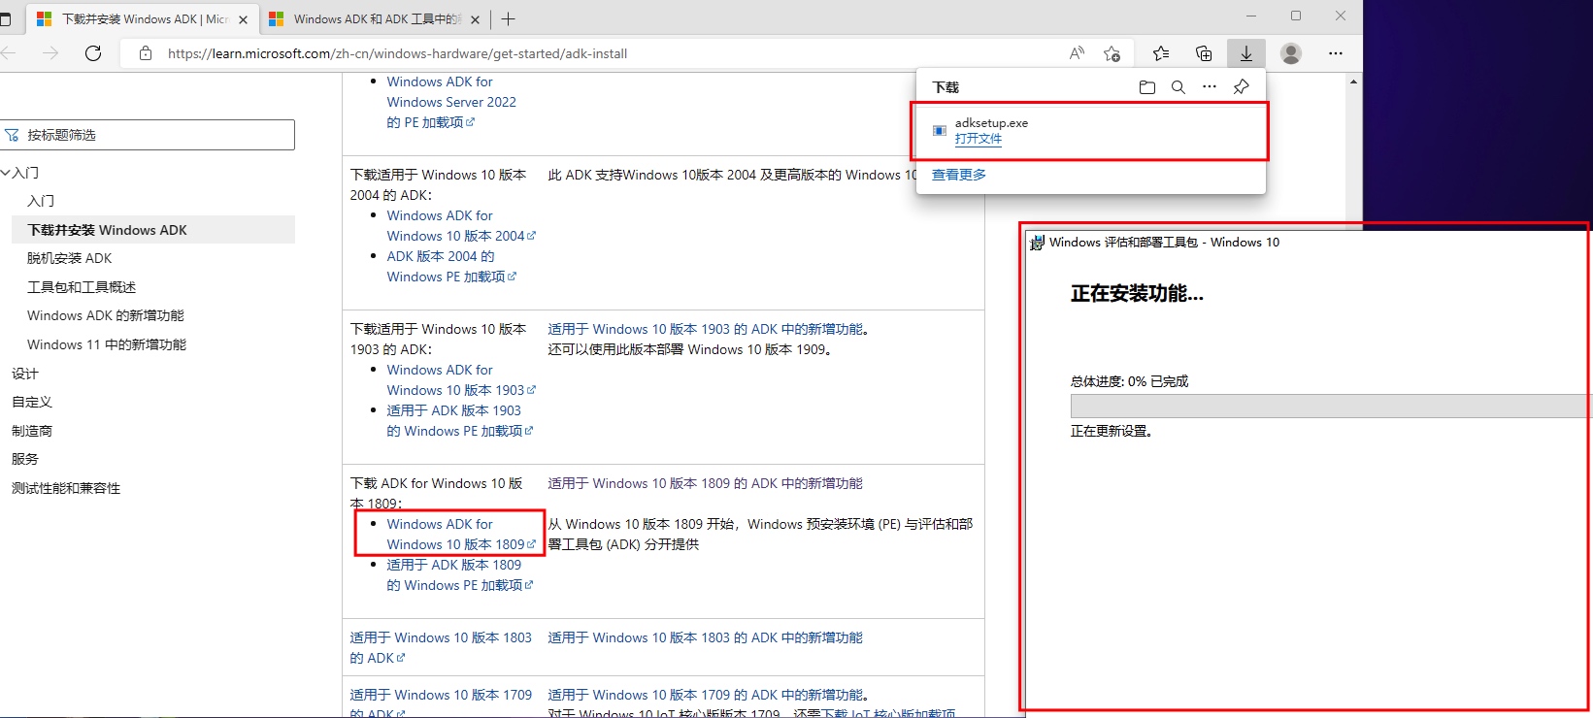Open 版本 1803 的 ADK 中的新增功能 link
Screen dimensions: 1593x718
(705, 637)
